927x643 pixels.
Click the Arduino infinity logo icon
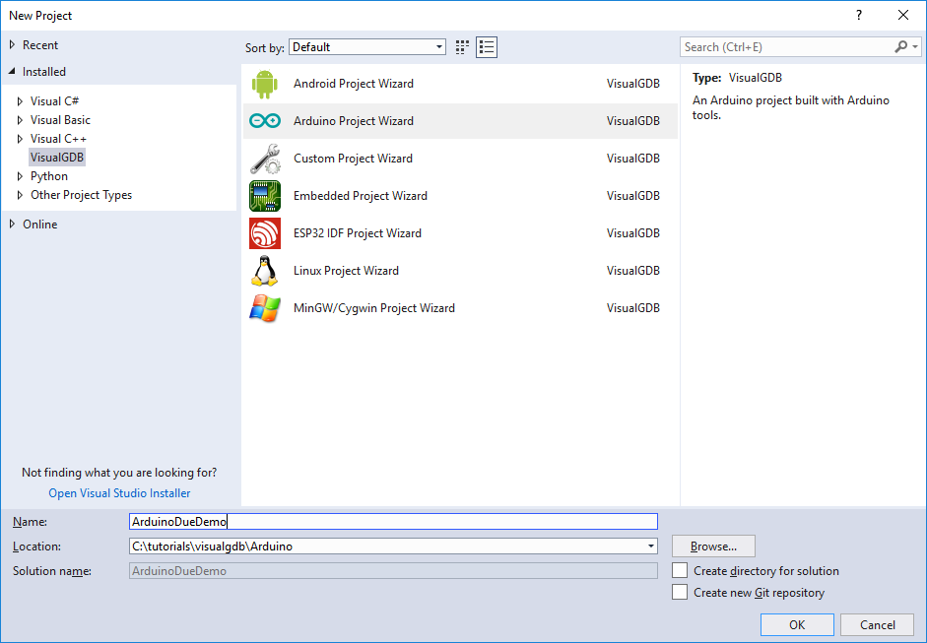click(264, 121)
